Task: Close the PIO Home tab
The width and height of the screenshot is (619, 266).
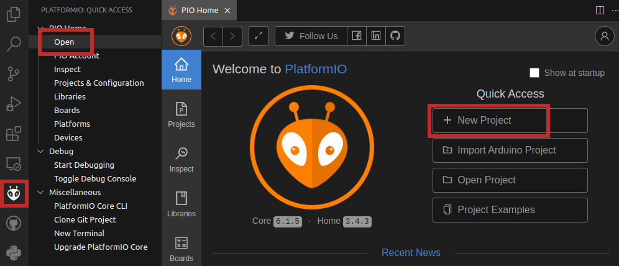Action: 227,11
